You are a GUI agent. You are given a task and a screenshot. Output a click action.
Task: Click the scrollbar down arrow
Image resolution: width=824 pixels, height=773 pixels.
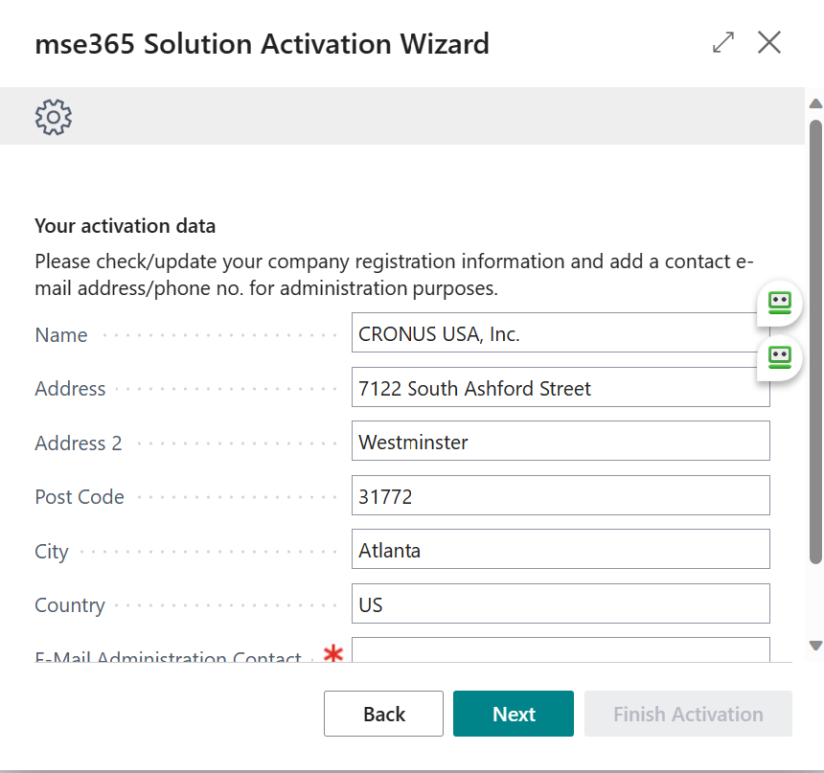(815, 646)
